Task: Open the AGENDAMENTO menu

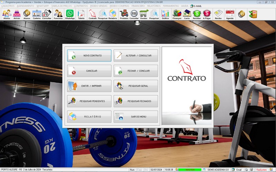Action: pyautogui.click(x=25, y=6)
